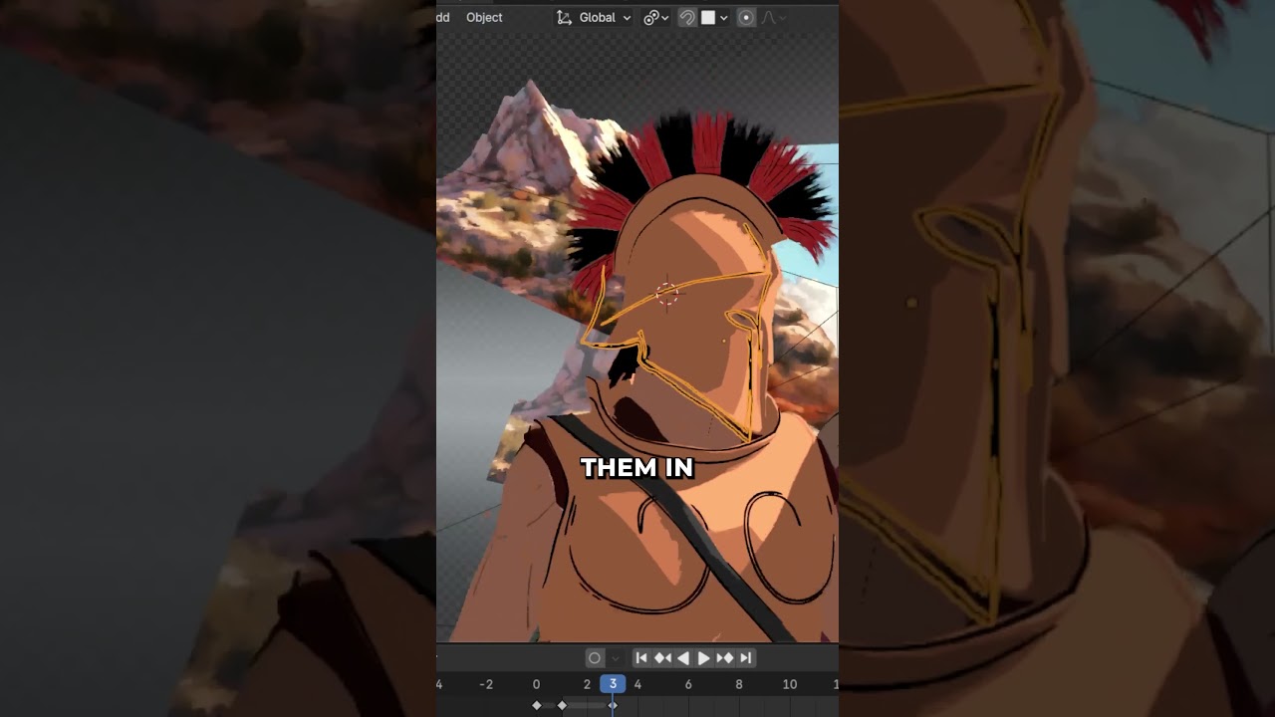Toggle auto keying record button
Screen dimensions: 1275x717
coord(595,657)
